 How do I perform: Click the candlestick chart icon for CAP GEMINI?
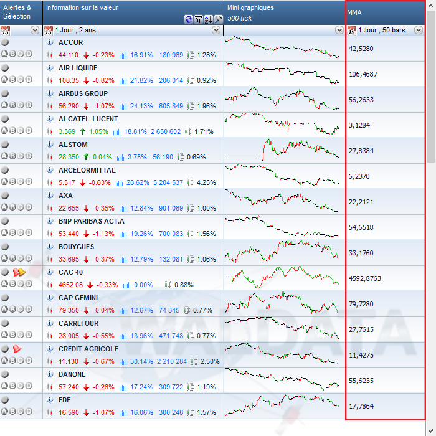[x=50, y=310]
